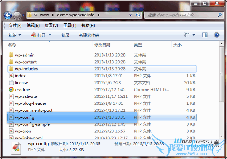This screenshot has width=227, height=159.
Task: Click the wp-blog-header file name
Action: coord(31,103)
